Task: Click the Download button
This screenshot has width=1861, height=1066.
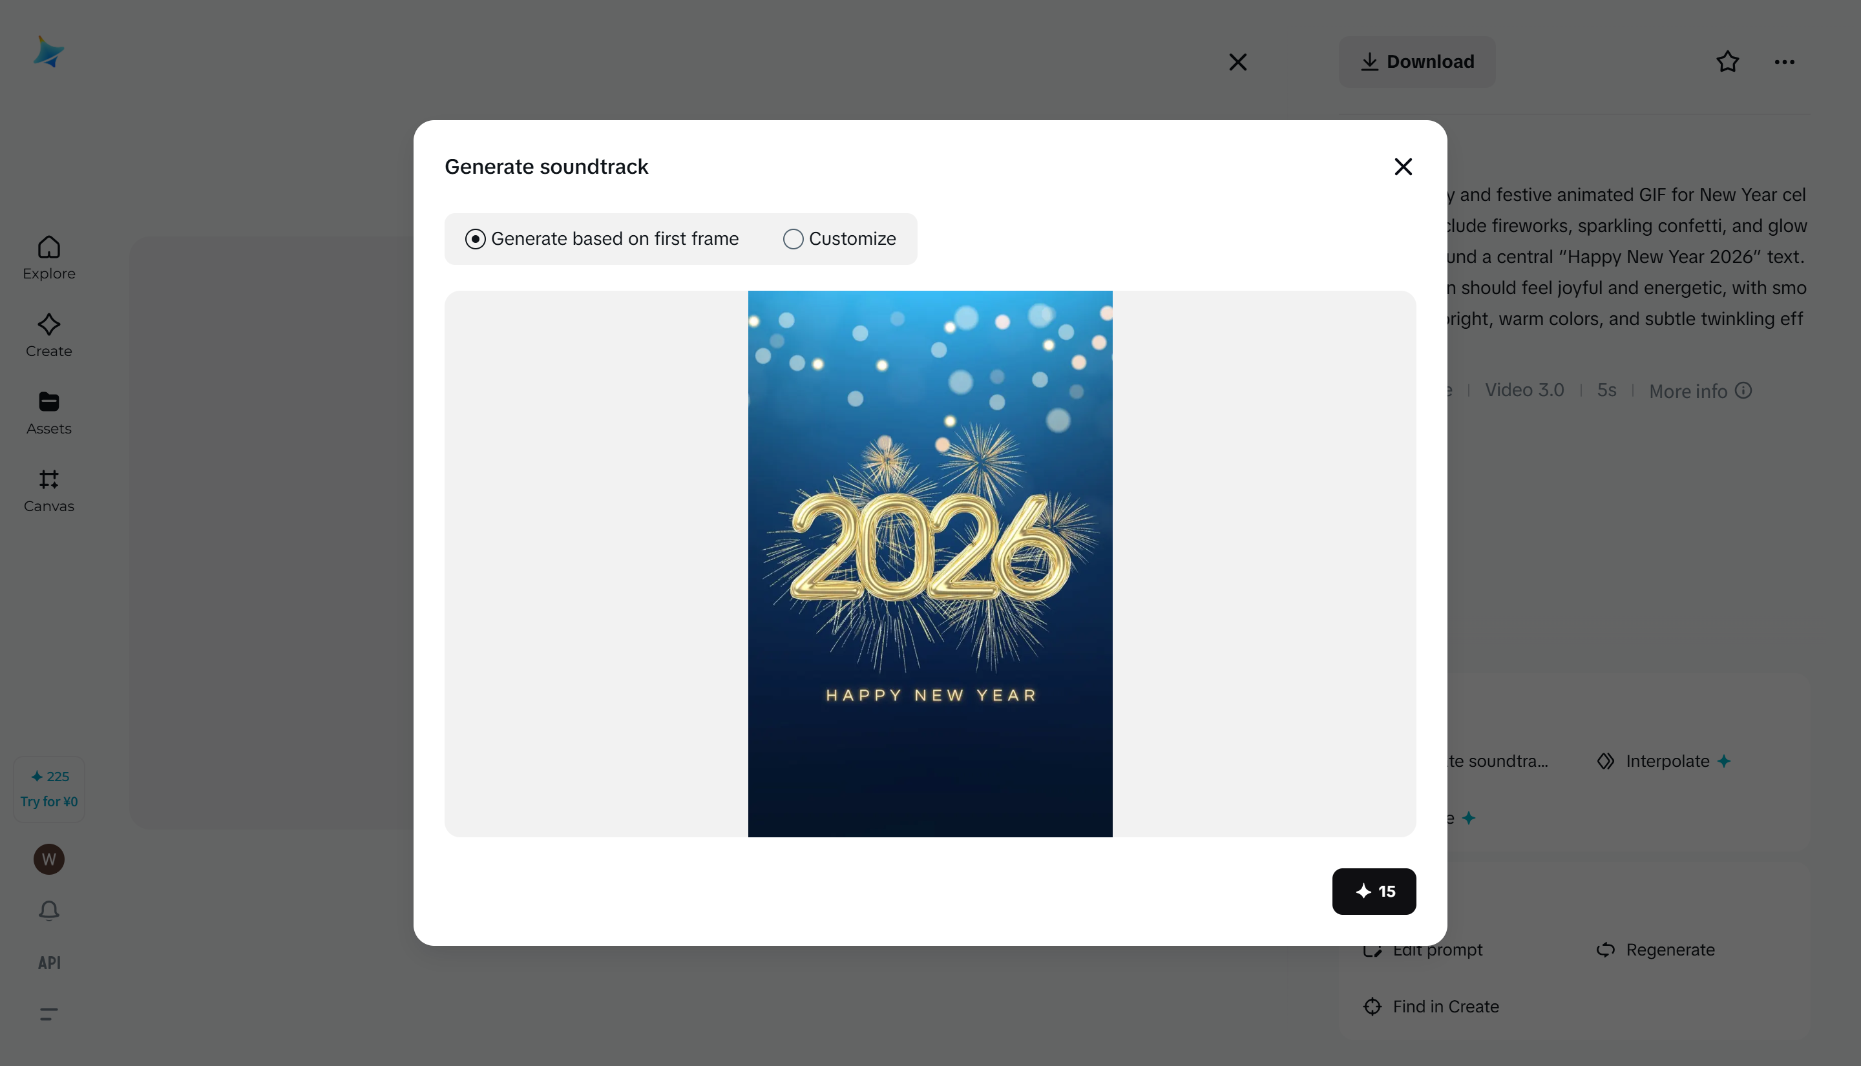Action: click(x=1416, y=61)
